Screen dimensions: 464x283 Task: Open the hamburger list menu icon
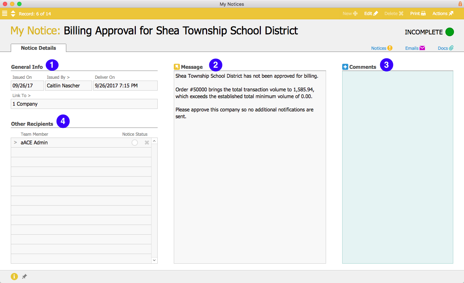5,14
